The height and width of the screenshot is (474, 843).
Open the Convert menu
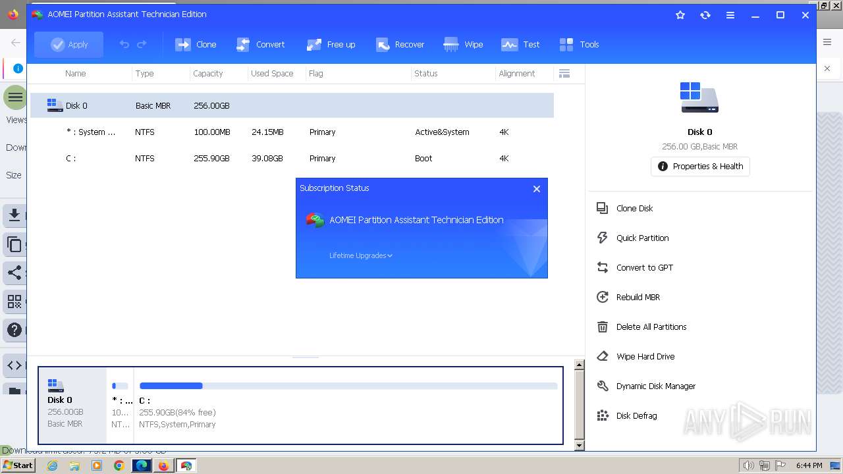coord(260,44)
